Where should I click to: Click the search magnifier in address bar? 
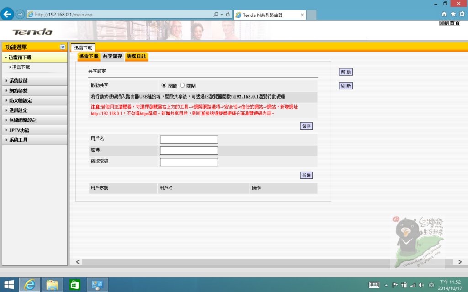point(216,14)
